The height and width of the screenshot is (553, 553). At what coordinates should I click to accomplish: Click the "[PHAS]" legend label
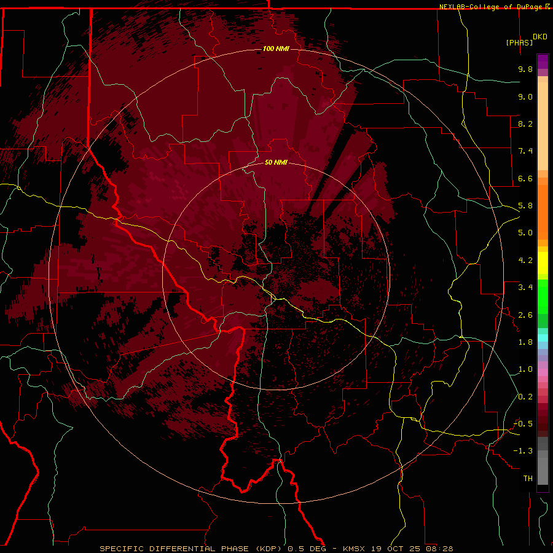click(519, 42)
